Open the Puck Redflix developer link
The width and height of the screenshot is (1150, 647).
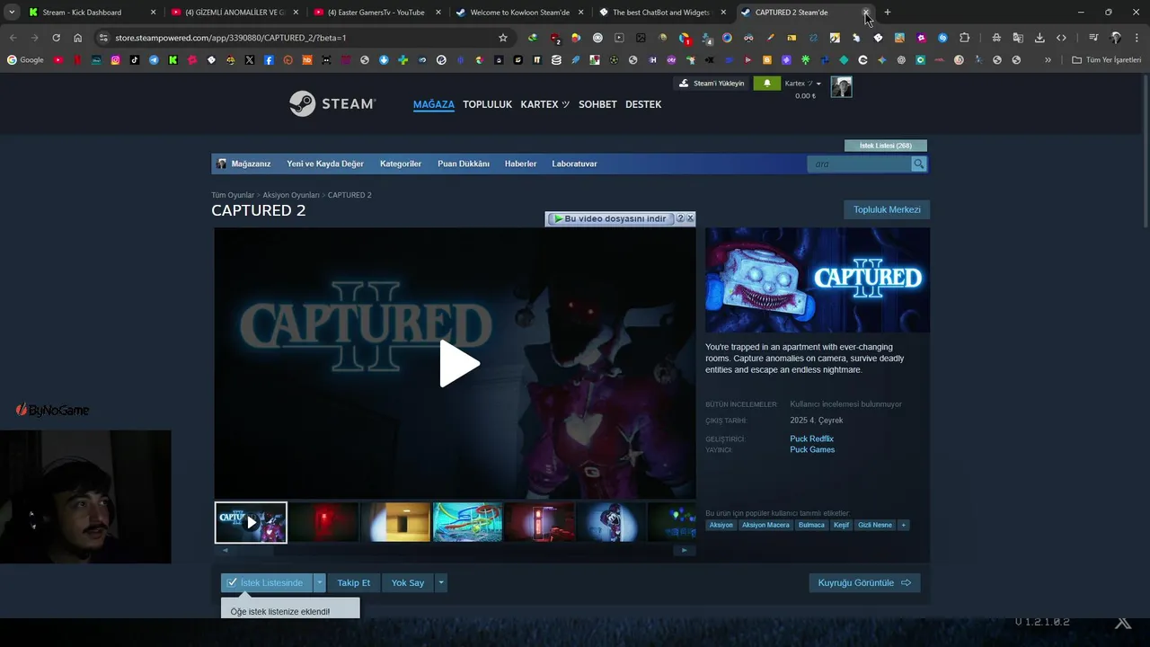[811, 439]
